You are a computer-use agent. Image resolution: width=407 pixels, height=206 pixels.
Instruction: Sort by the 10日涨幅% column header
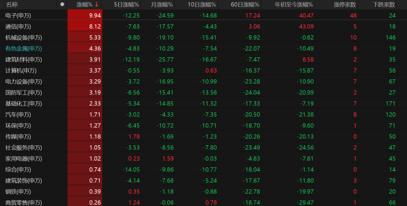[201, 4]
